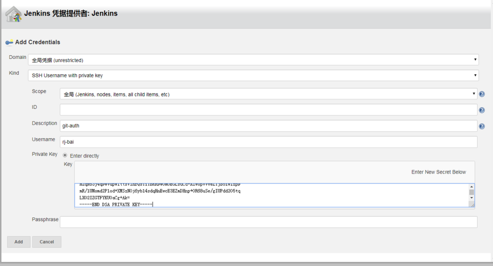The width and height of the screenshot is (493, 266).
Task: Focus the Passphrase input field
Action: [x=268, y=222]
